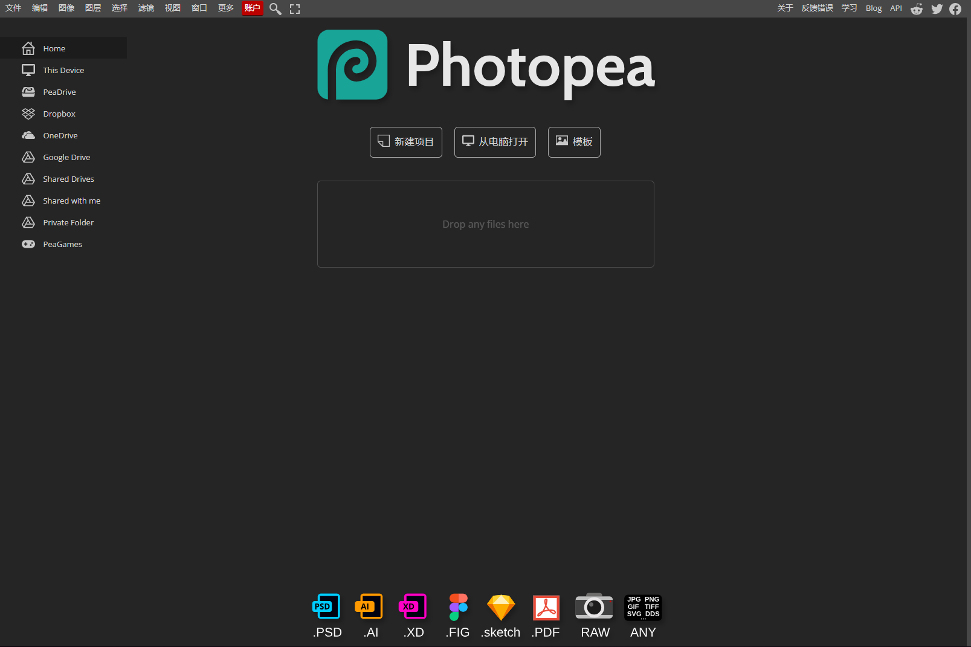Select the This Device label in sidebar
This screenshot has width=971, height=647.
pyautogui.click(x=63, y=70)
